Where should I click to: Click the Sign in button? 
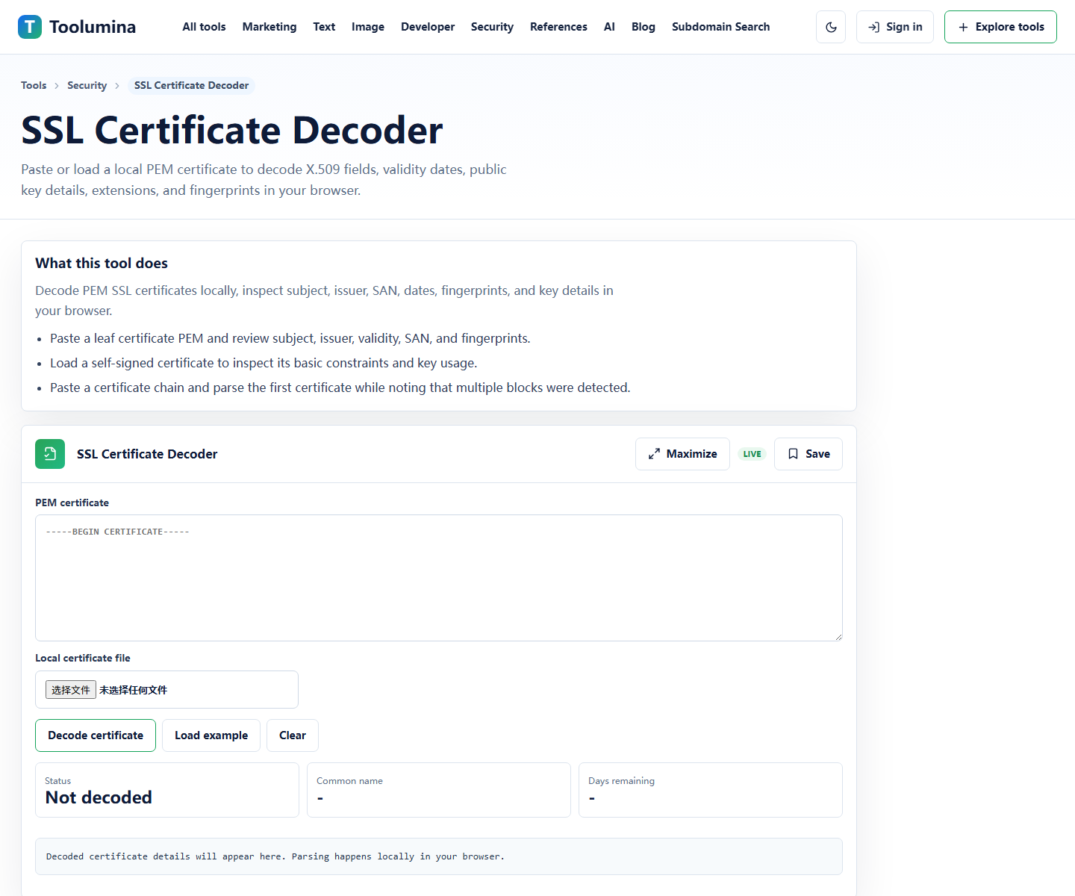click(895, 27)
